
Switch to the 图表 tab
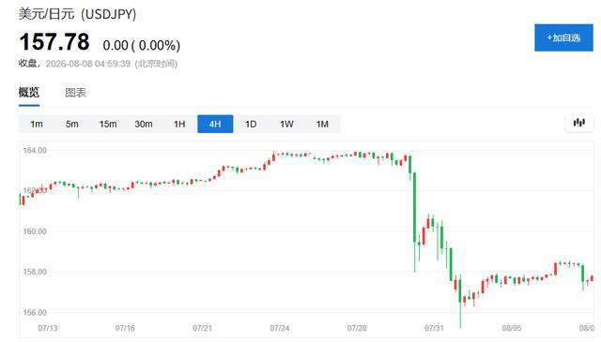point(75,93)
